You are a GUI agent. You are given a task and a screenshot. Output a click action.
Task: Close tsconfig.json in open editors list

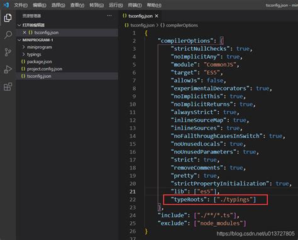click(25, 33)
